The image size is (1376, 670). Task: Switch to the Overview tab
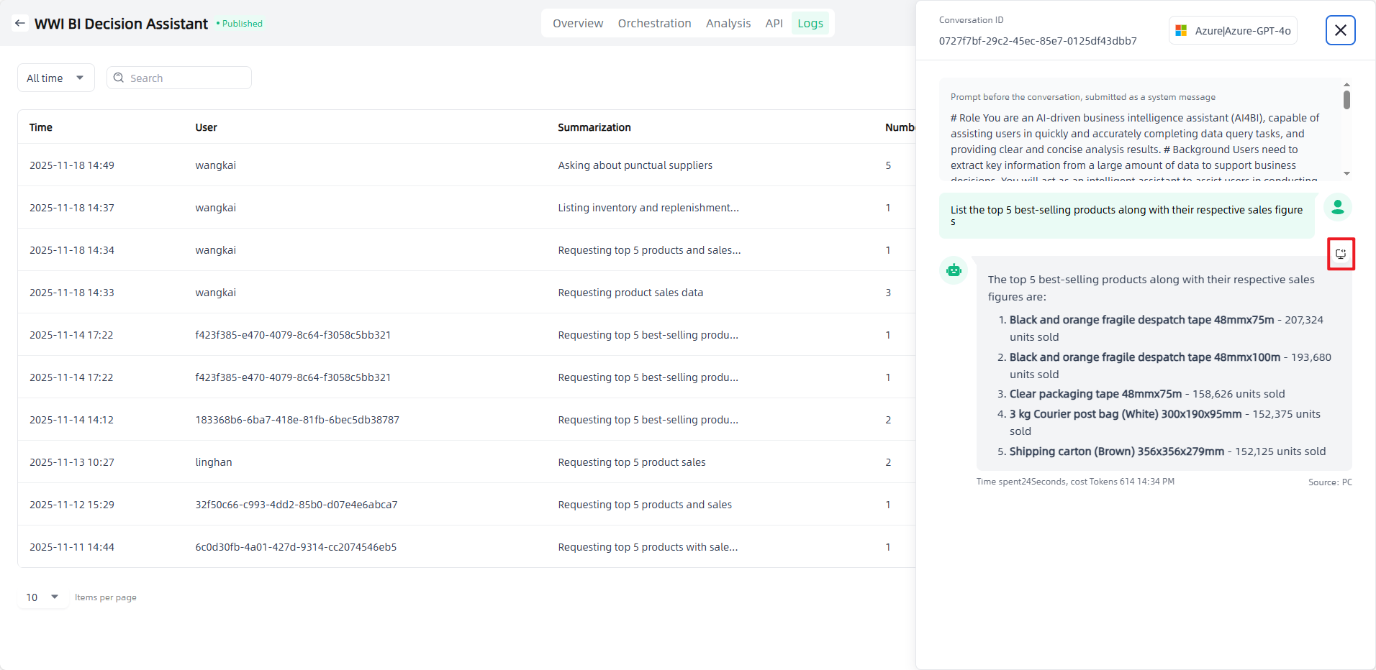[577, 23]
